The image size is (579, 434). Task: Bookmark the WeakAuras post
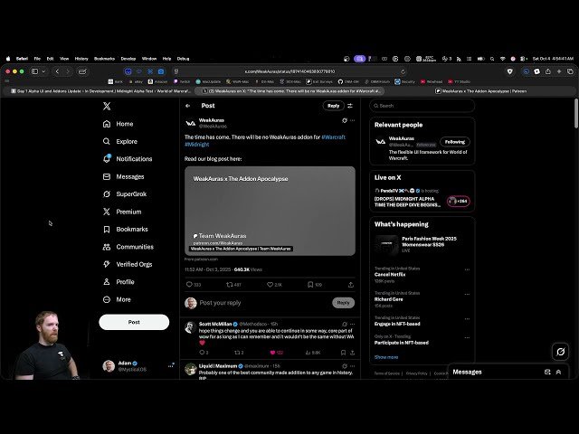pos(310,285)
